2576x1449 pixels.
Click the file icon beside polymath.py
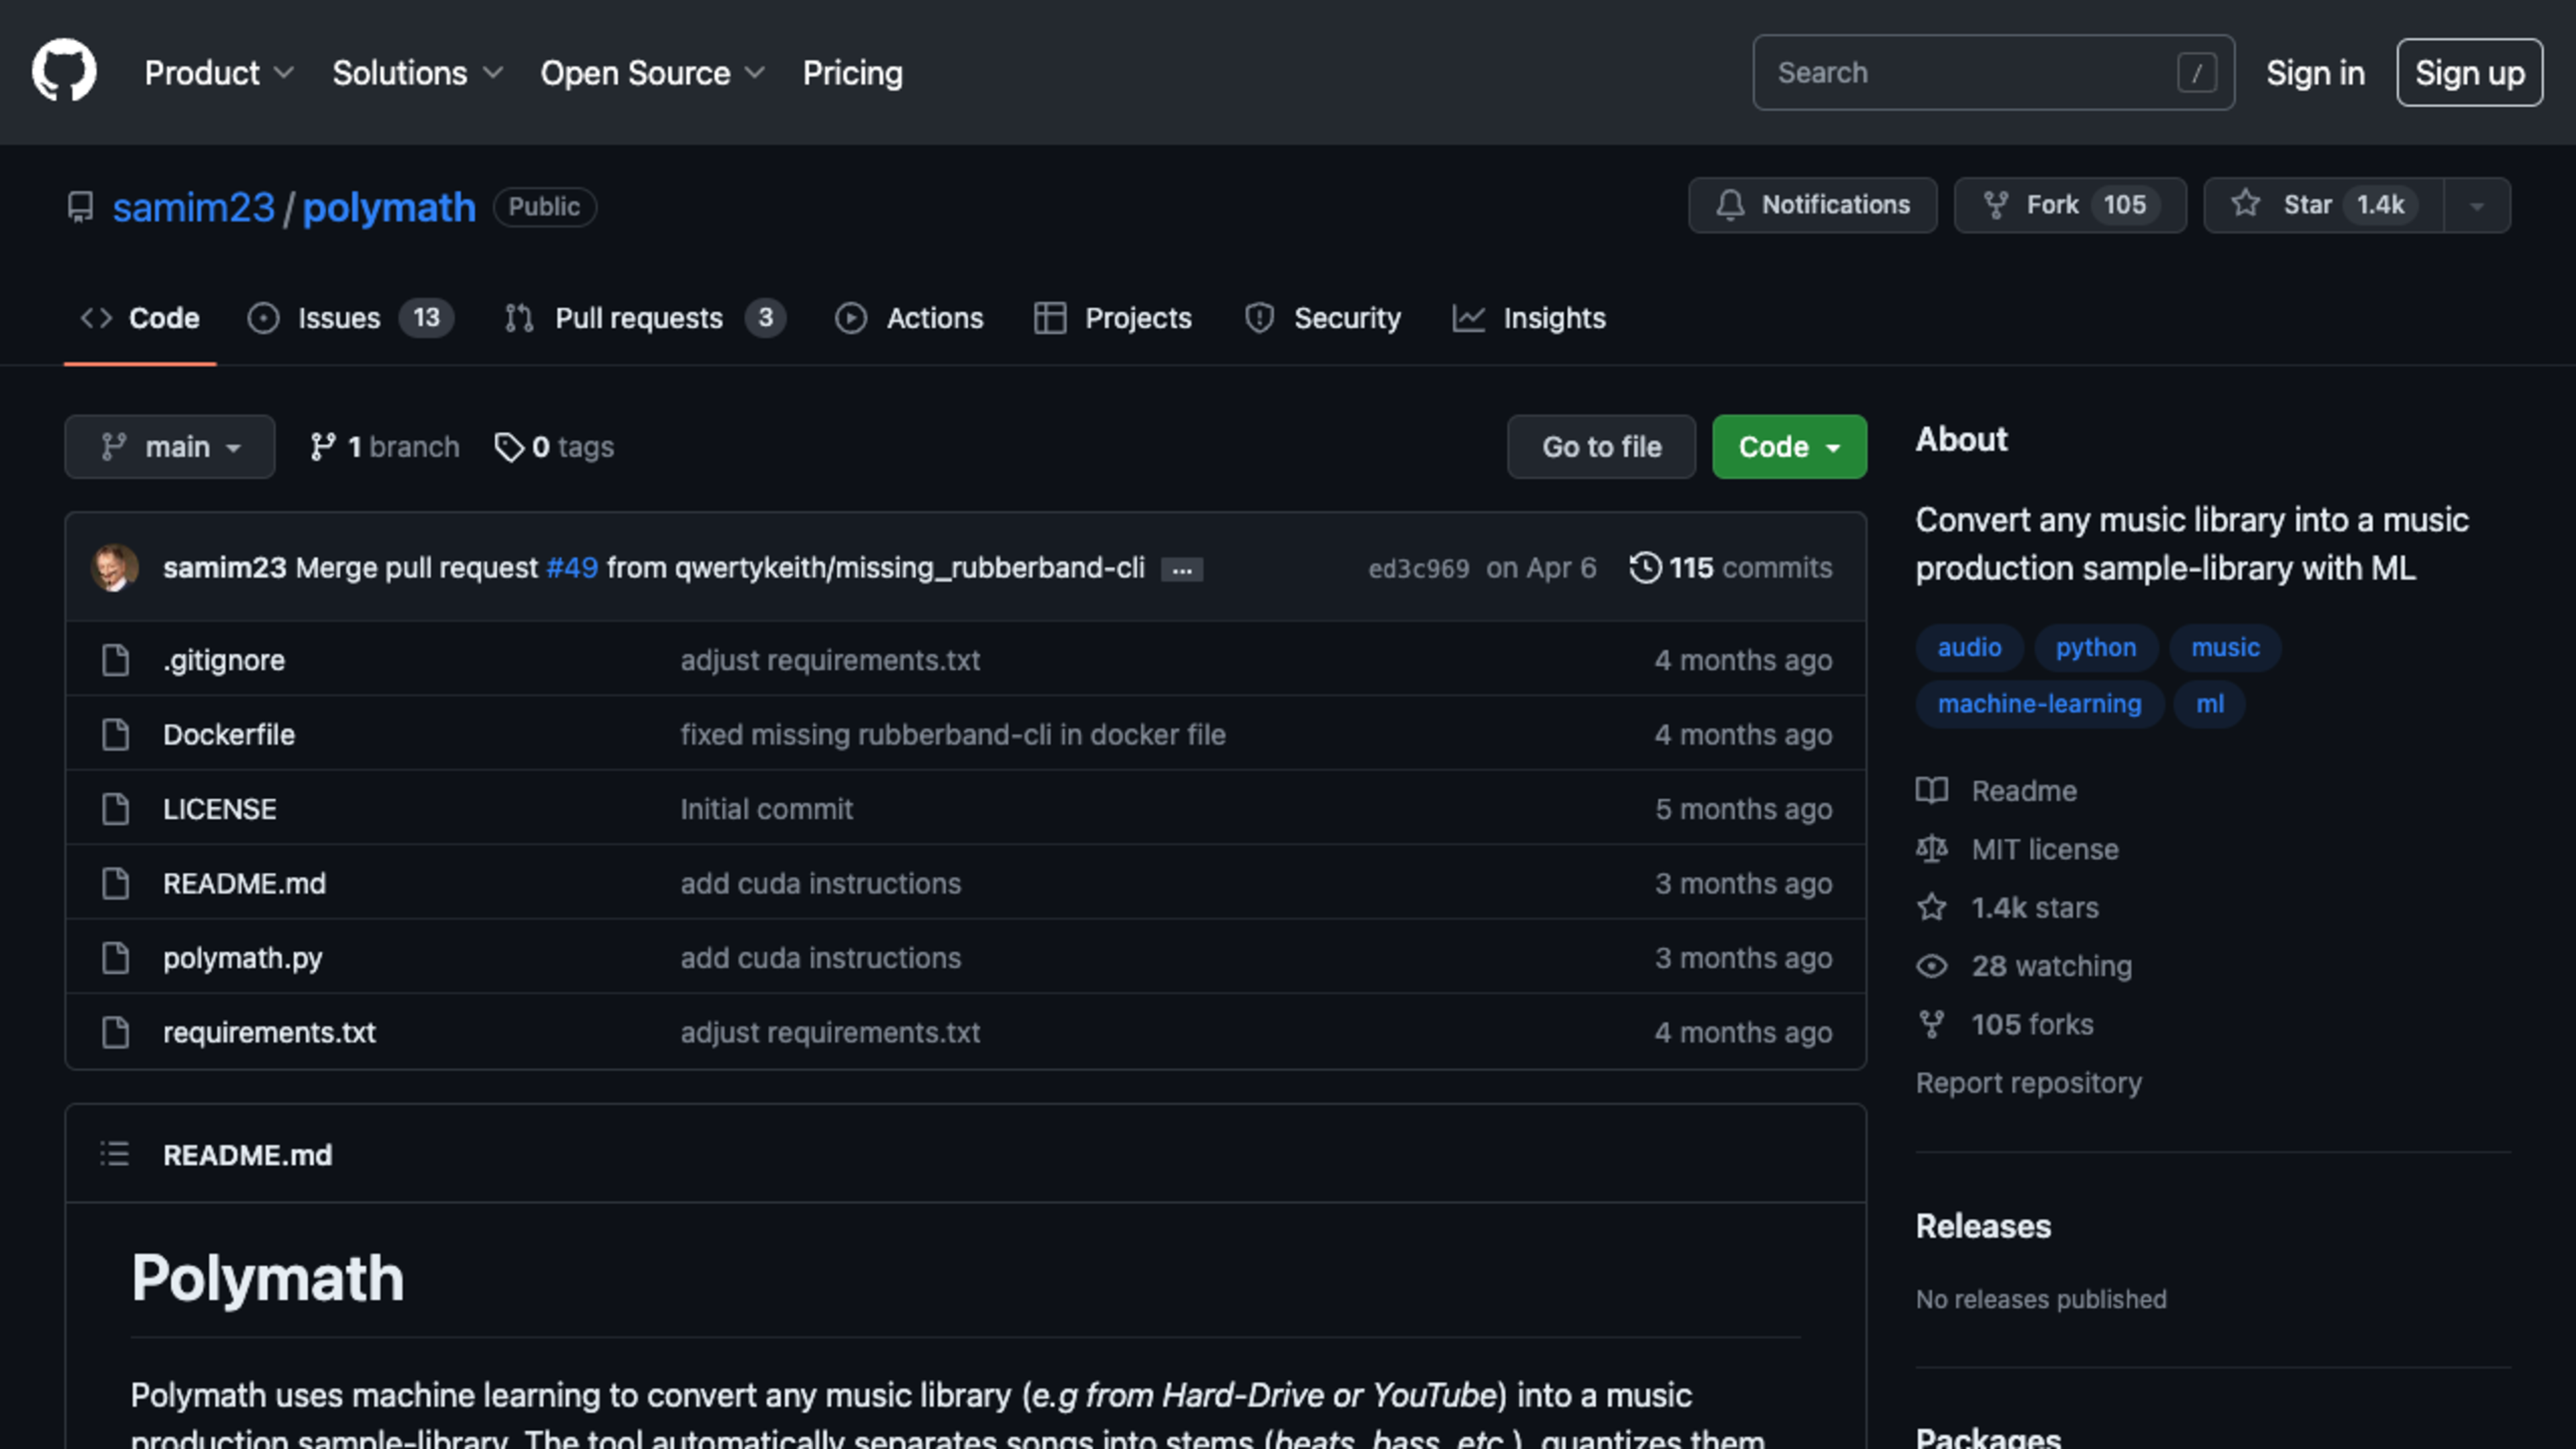(115, 958)
